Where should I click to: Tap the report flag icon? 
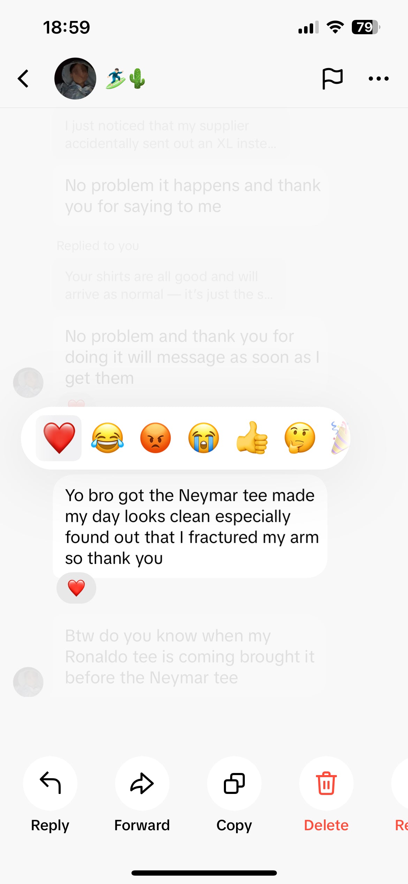tap(332, 79)
